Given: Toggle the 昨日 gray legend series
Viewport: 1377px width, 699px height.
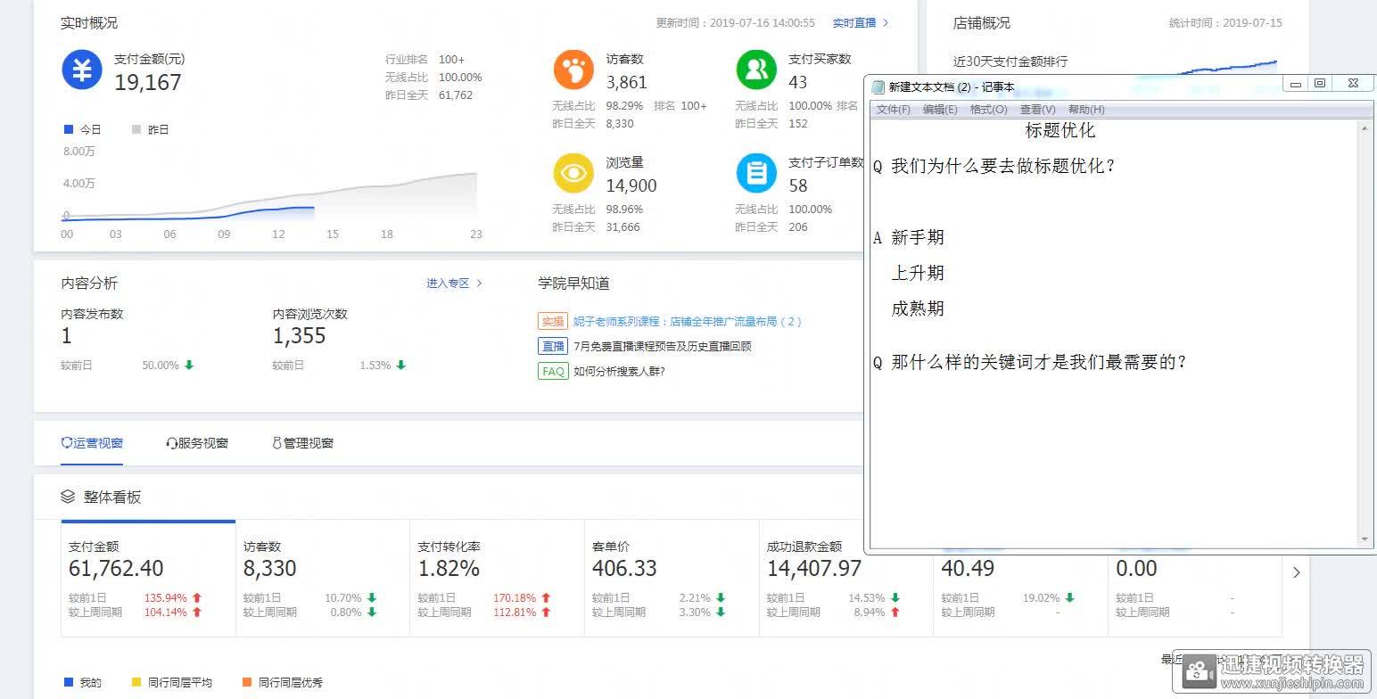Looking at the screenshot, I should coord(150,129).
